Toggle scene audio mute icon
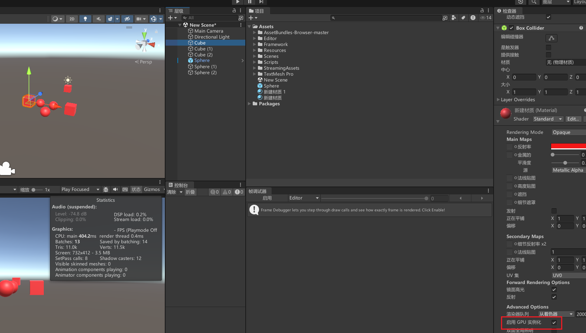This screenshot has height=333, width=586. pyautogui.click(x=98, y=19)
